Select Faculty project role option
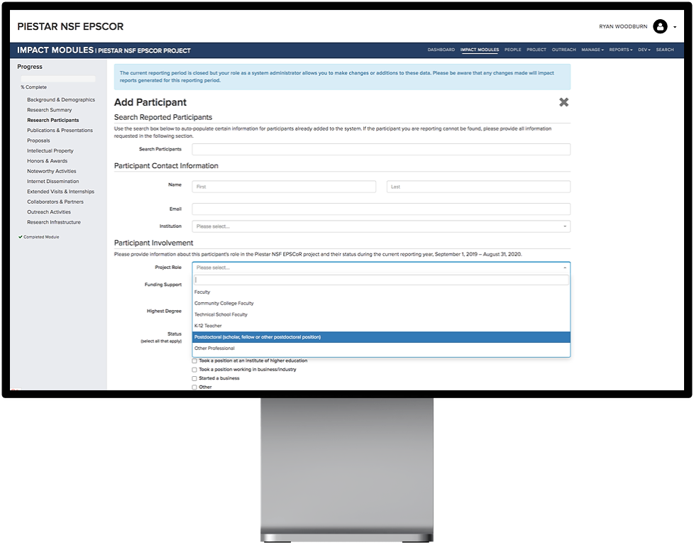694x545 pixels. click(x=381, y=292)
